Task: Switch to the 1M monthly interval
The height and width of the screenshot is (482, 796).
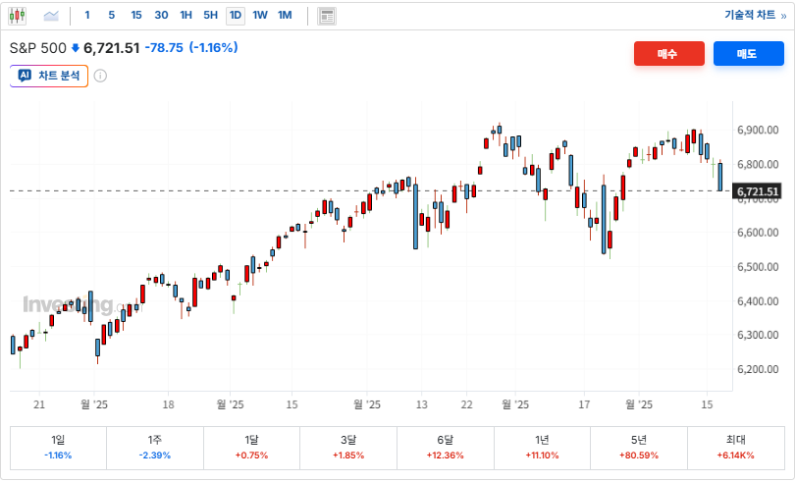Action: (285, 16)
